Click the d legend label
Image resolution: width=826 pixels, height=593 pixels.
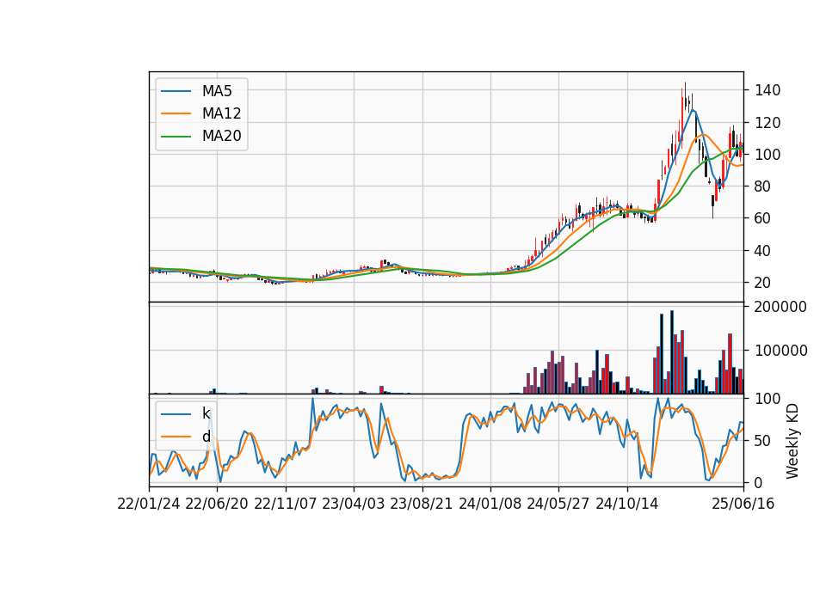pyautogui.click(x=206, y=437)
